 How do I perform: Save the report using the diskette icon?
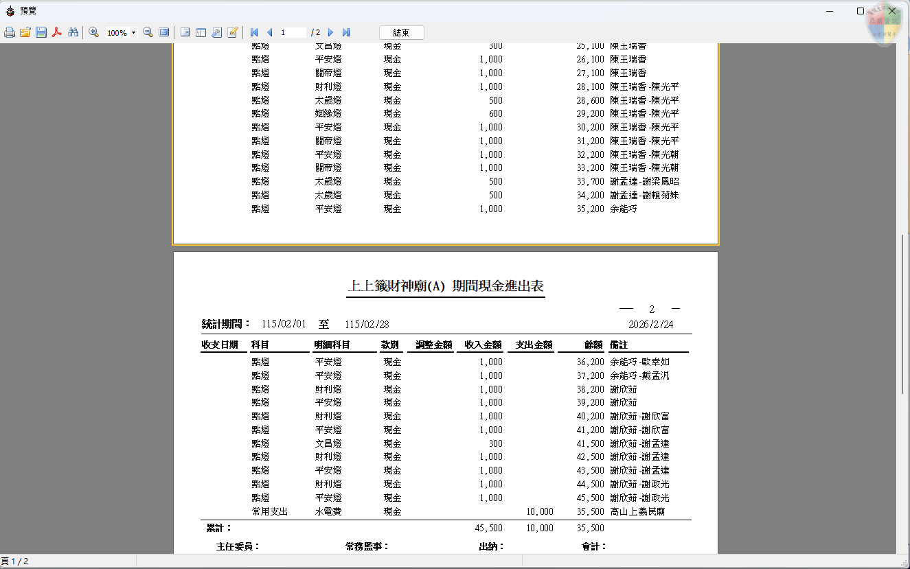pos(41,32)
